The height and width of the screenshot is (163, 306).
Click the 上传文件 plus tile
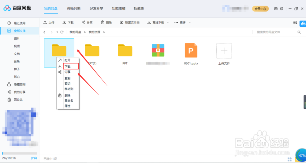224,51
